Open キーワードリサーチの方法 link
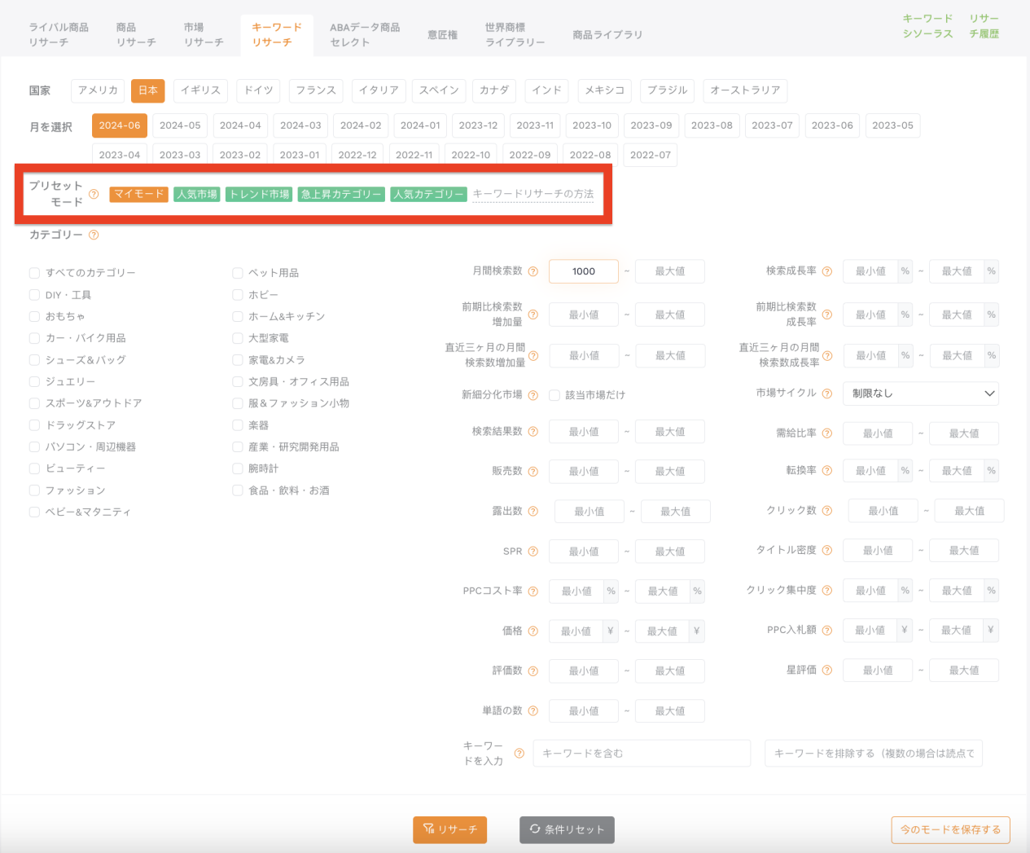This screenshot has height=853, width=1030. (x=533, y=194)
